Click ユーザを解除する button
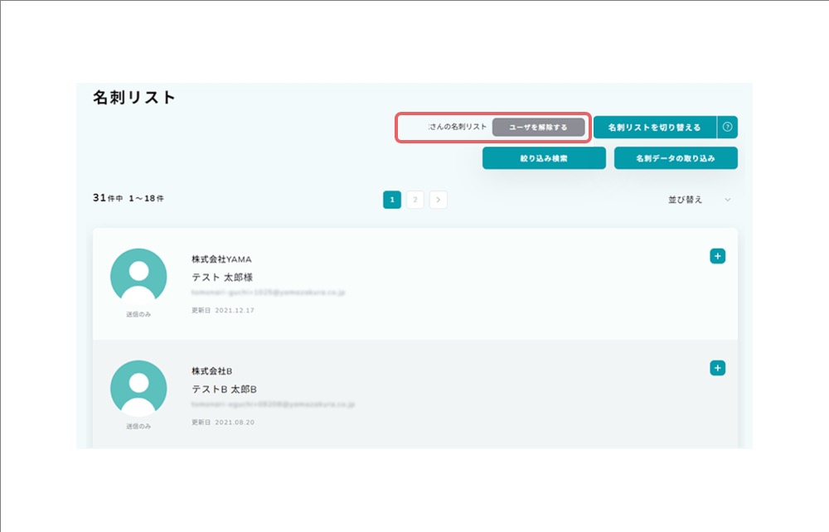 click(538, 128)
